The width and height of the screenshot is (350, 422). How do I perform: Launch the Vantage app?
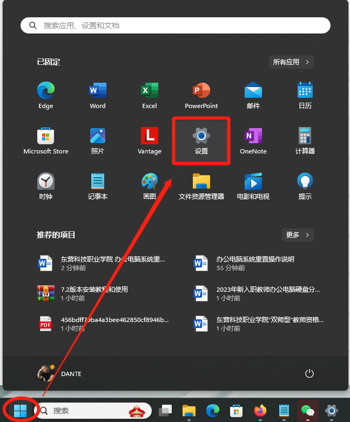150,140
